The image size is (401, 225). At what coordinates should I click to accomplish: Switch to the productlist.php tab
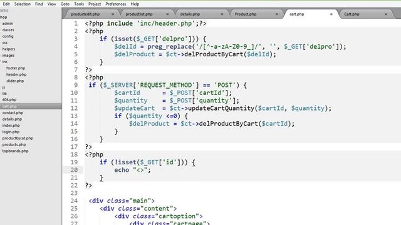[x=139, y=14]
